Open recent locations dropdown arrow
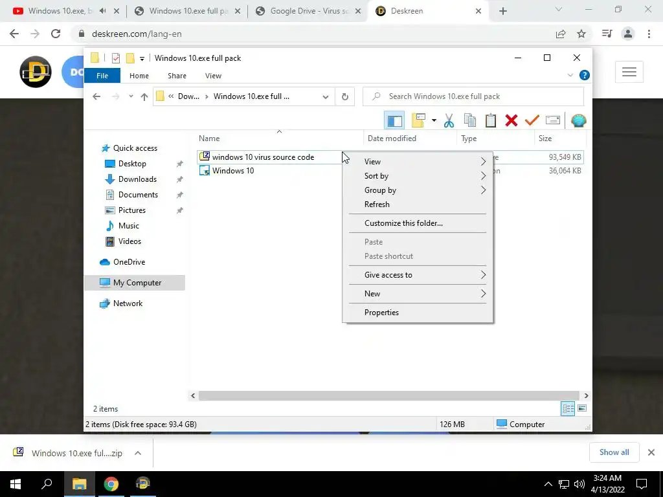This screenshot has width=663, height=497. 131,96
